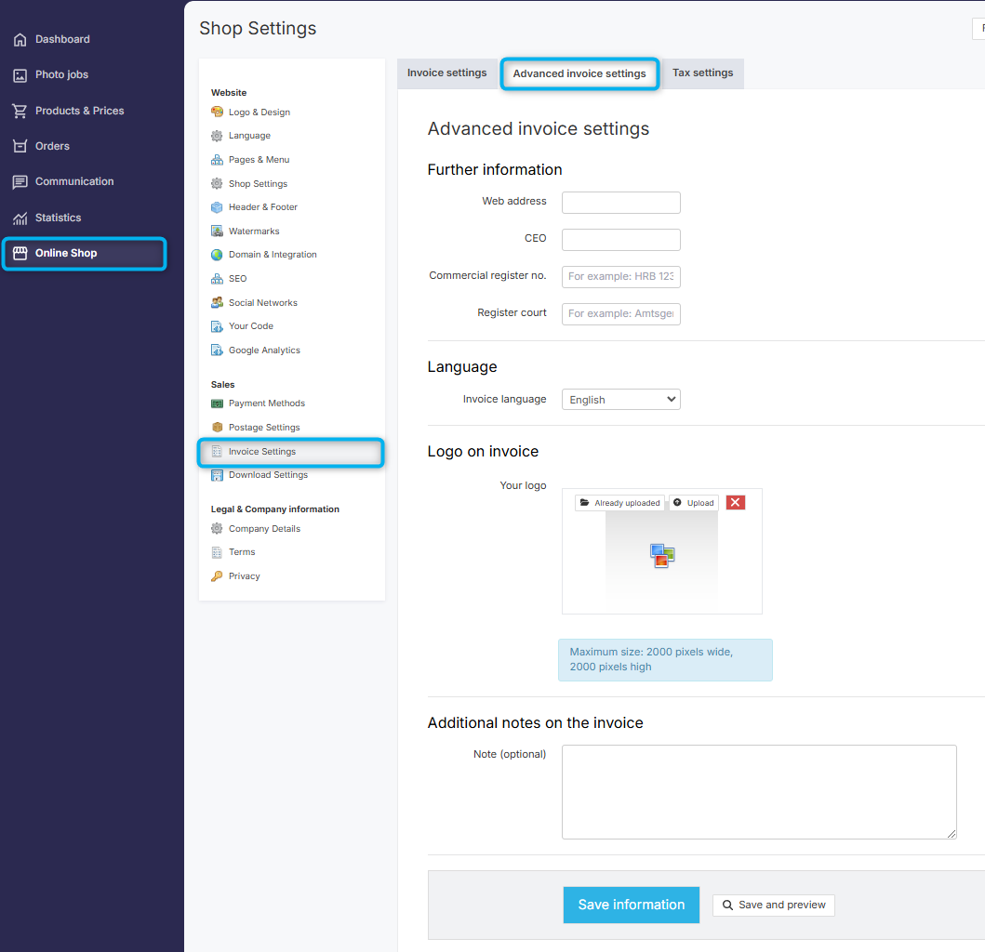985x952 pixels.
Task: Open the Postage Settings link
Action: tap(264, 427)
